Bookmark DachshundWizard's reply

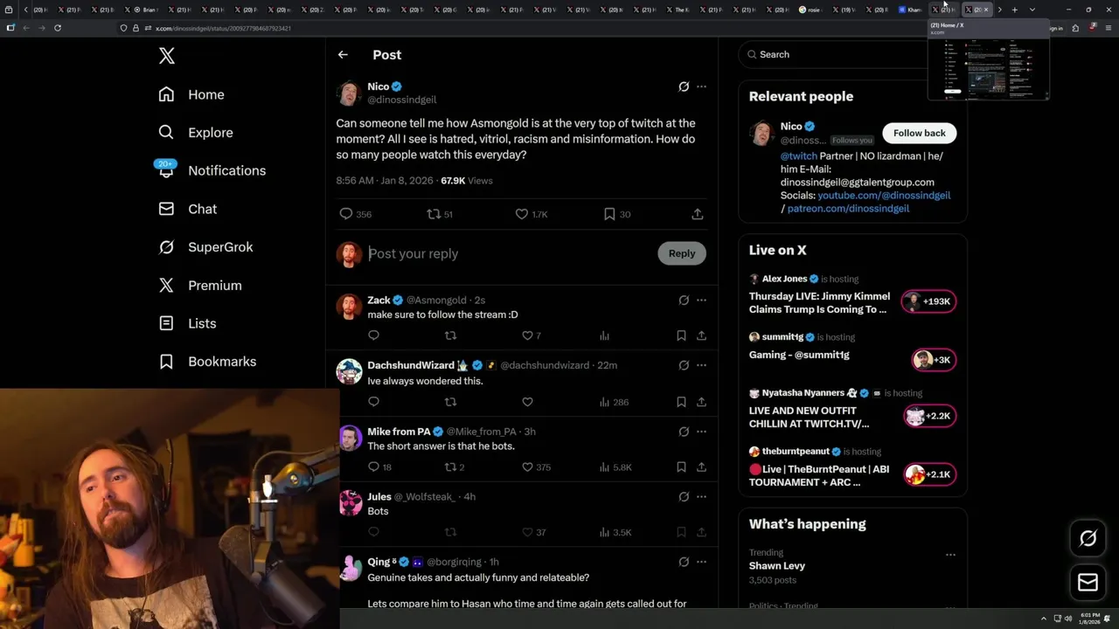point(681,402)
